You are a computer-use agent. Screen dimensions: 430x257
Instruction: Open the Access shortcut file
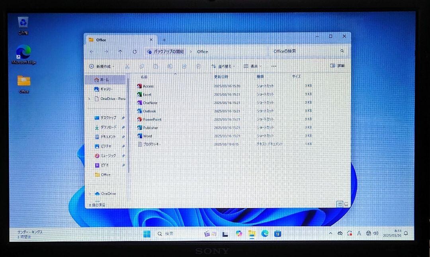click(145, 86)
